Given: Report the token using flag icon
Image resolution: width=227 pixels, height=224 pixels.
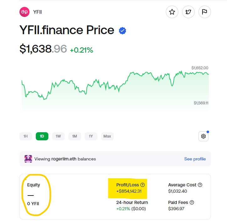Looking at the screenshot, I should click(x=204, y=12).
